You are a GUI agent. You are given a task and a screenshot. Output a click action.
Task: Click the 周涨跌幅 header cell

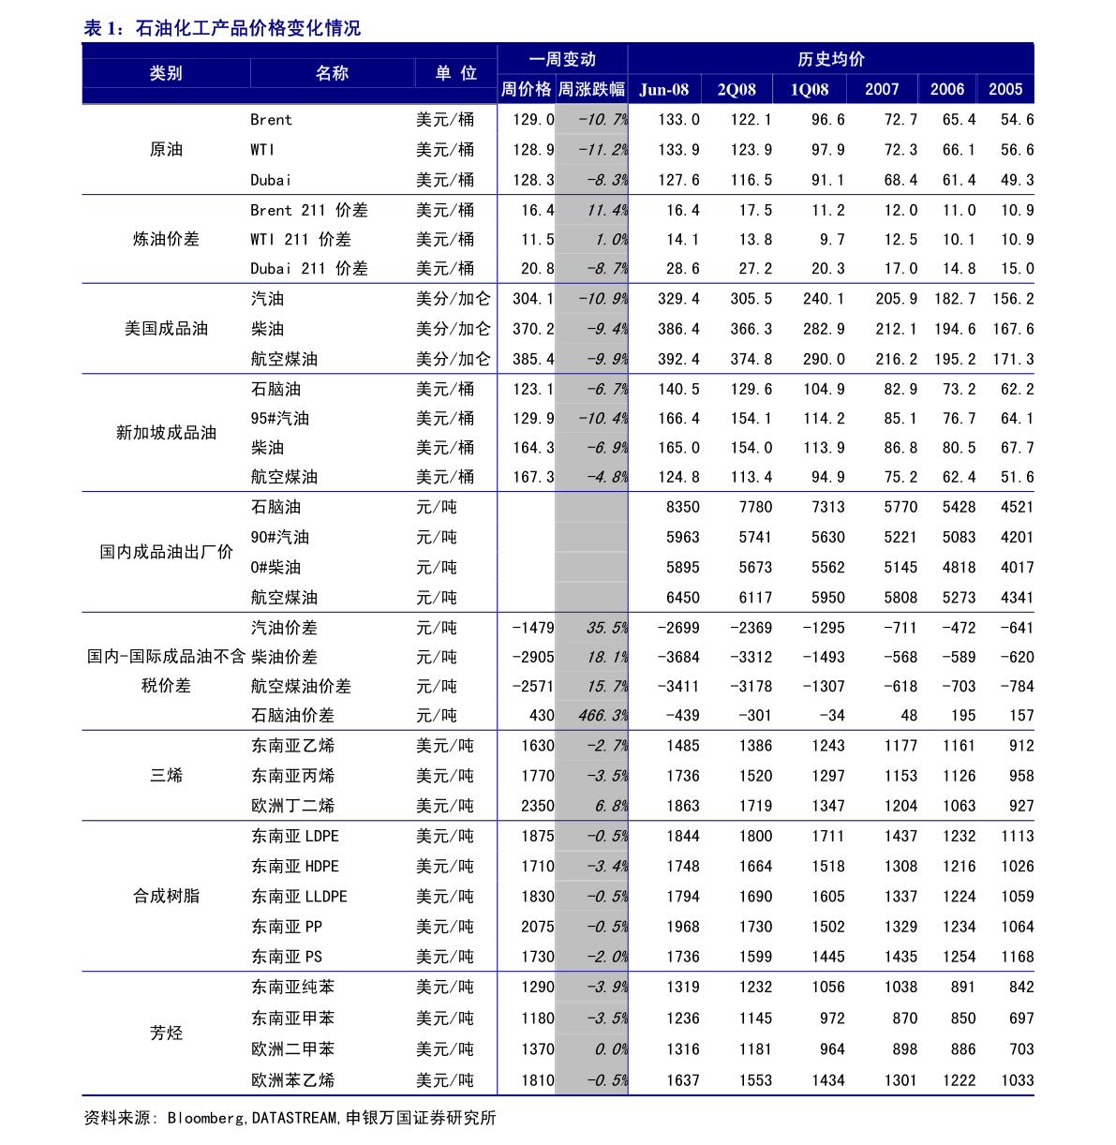pos(591,89)
